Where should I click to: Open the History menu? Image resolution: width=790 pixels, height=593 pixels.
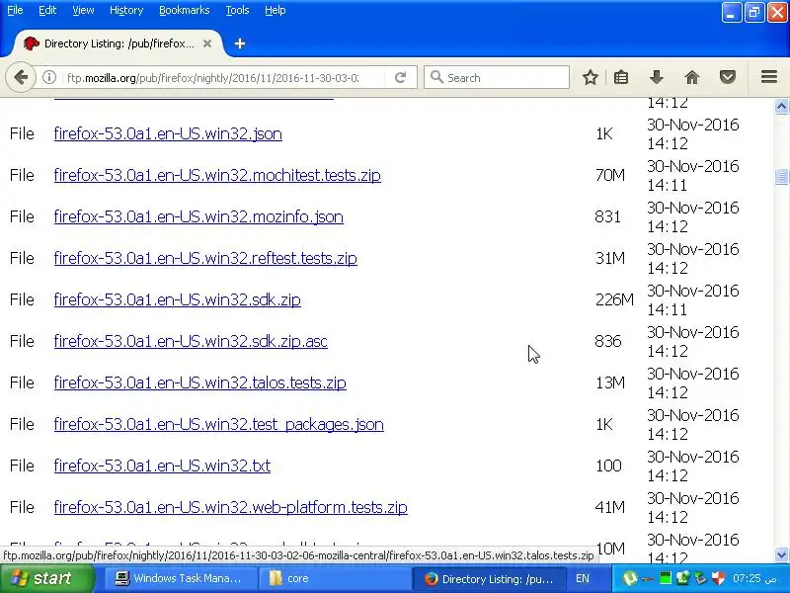pos(126,10)
